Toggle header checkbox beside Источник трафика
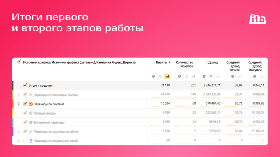280x157 pixels. [x=19, y=62]
